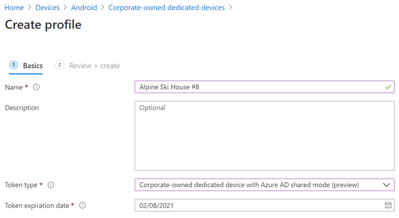The height and width of the screenshot is (218, 399).
Task: Show info tooltip for Token expiration date
Action: 83,205
